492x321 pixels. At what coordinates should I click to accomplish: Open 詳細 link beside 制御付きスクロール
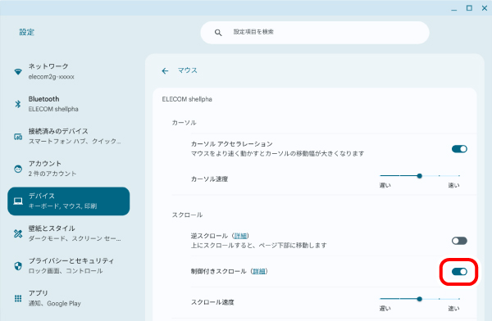pyautogui.click(x=259, y=271)
